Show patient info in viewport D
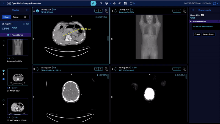The image size is (220, 124). 185,69
